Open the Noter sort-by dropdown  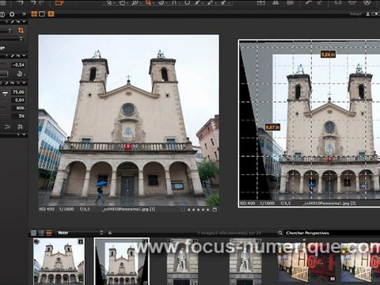pyautogui.click(x=80, y=233)
